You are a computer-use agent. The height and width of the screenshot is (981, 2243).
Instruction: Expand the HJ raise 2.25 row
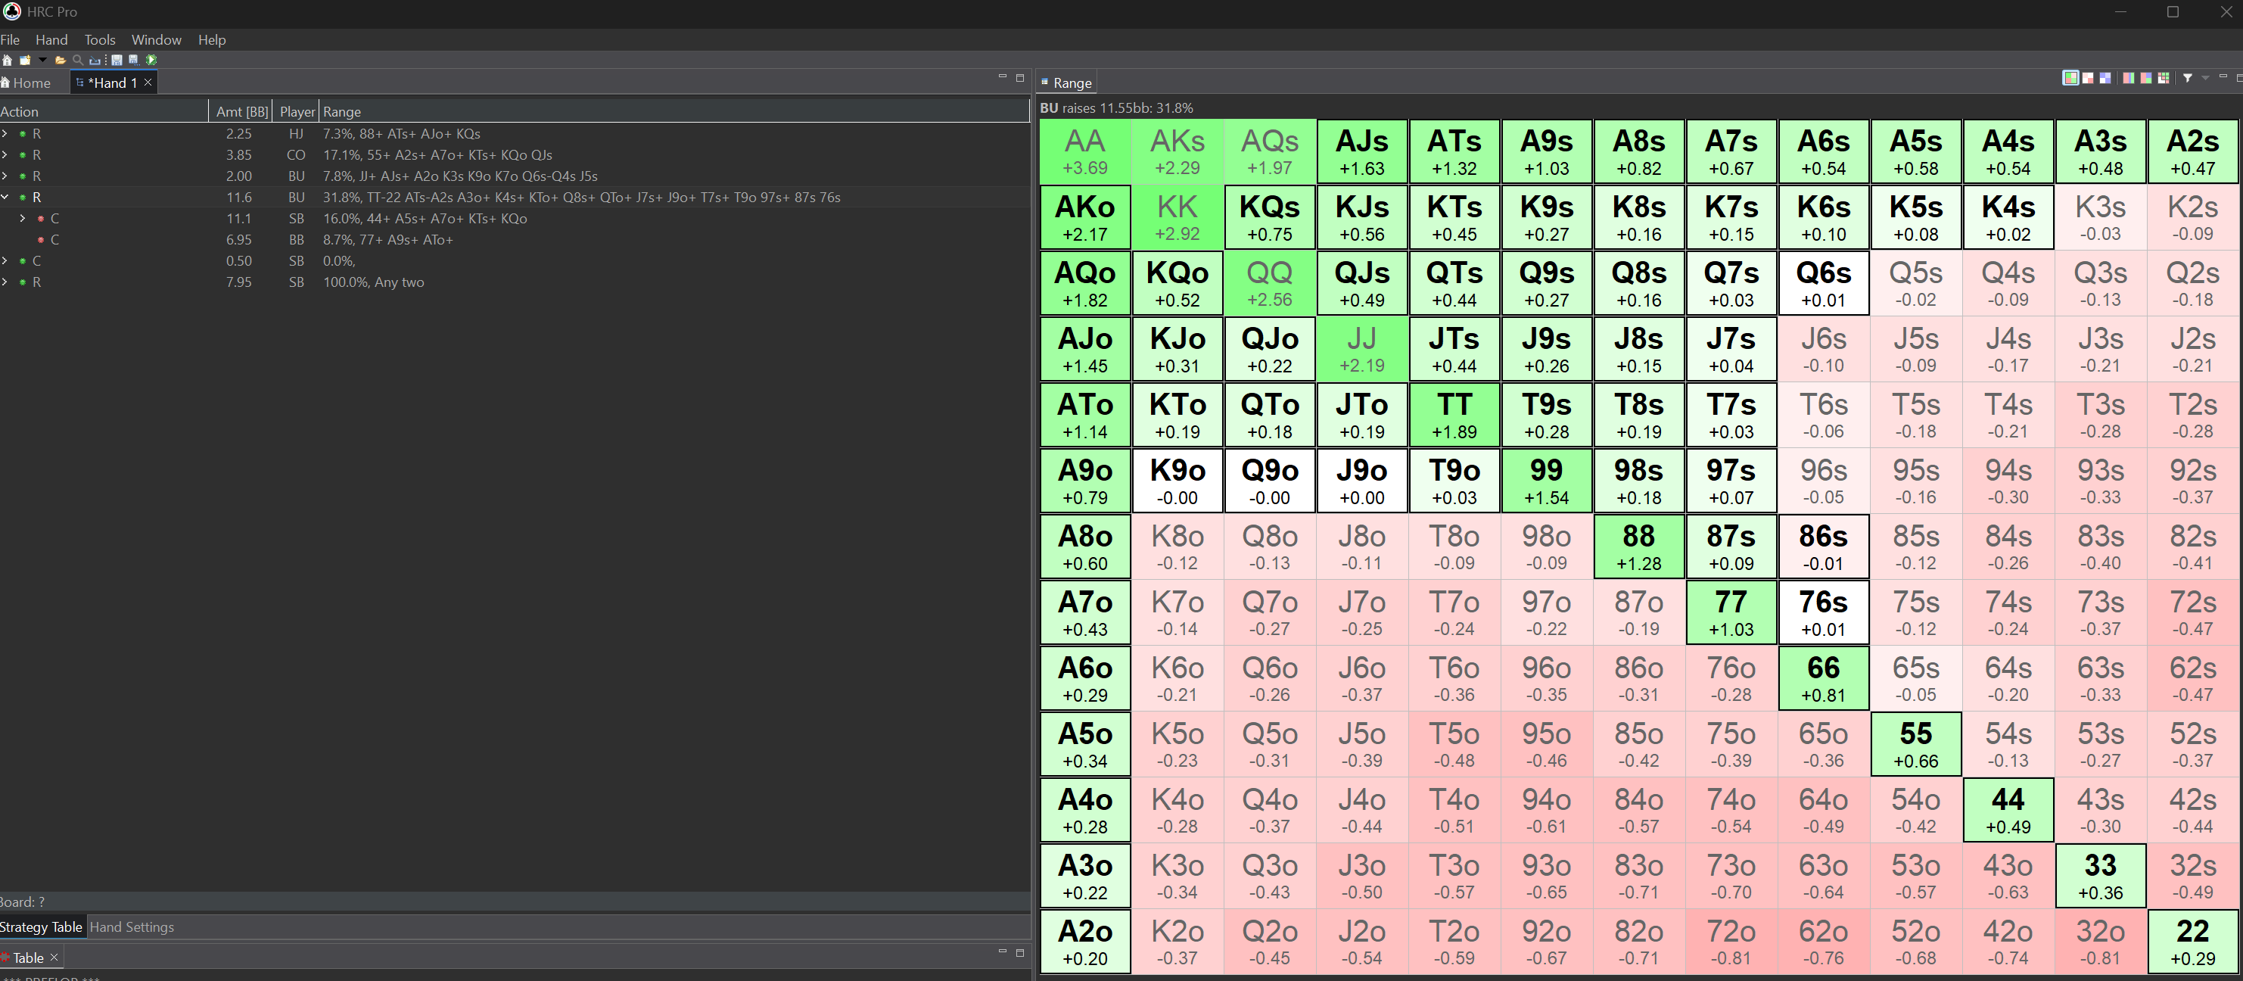click(5, 133)
